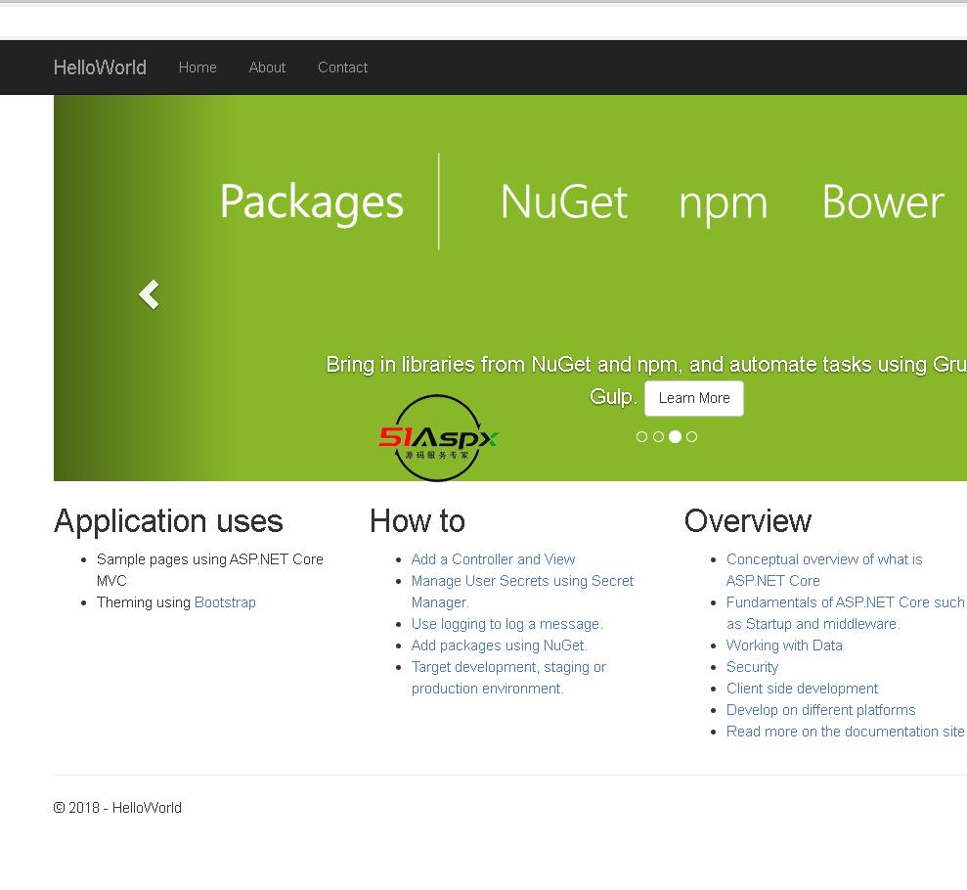Click the Overview heading
The image size is (967, 890).
[747, 521]
